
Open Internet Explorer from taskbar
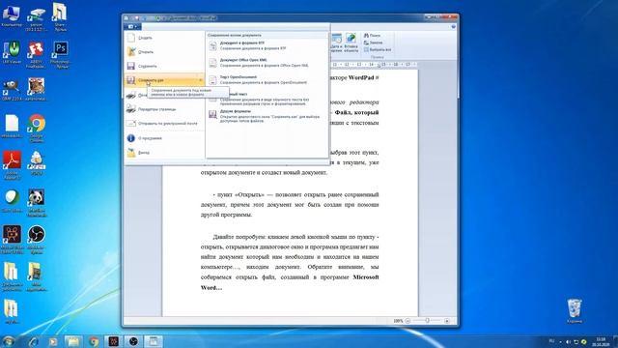pos(33,341)
